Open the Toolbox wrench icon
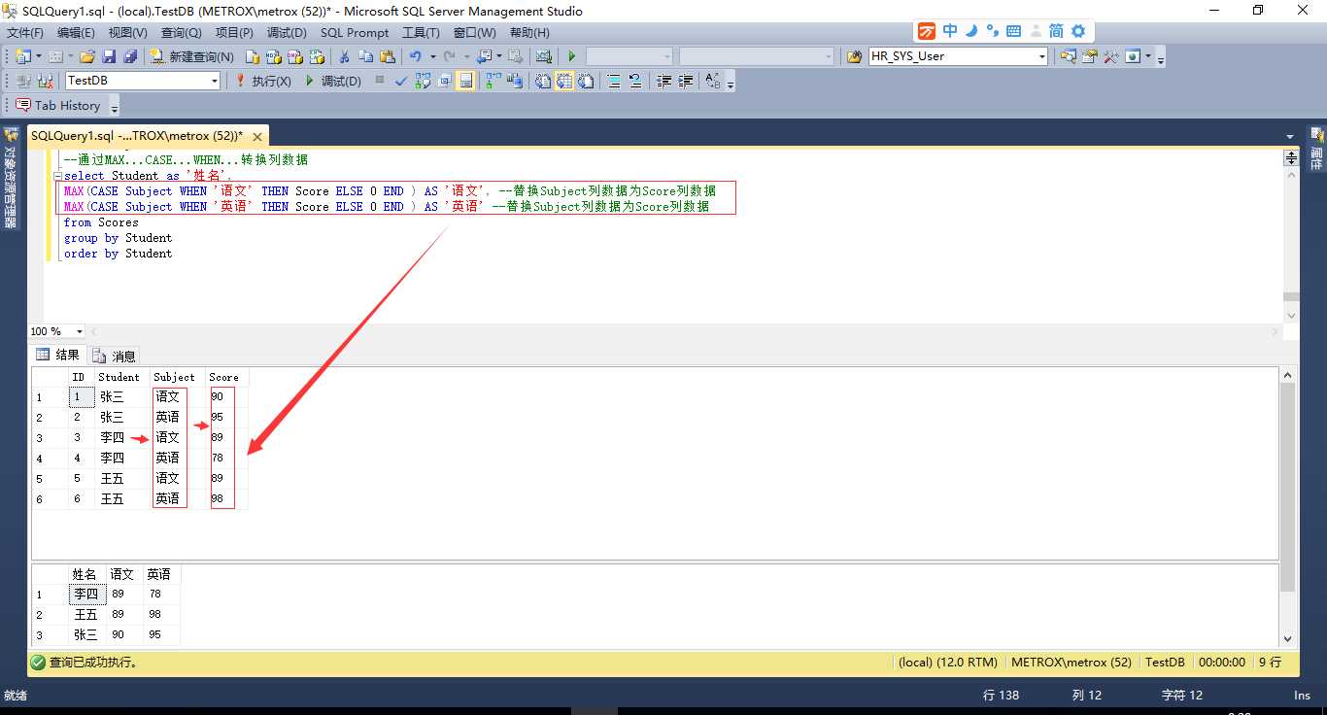1327x715 pixels. (x=1110, y=56)
